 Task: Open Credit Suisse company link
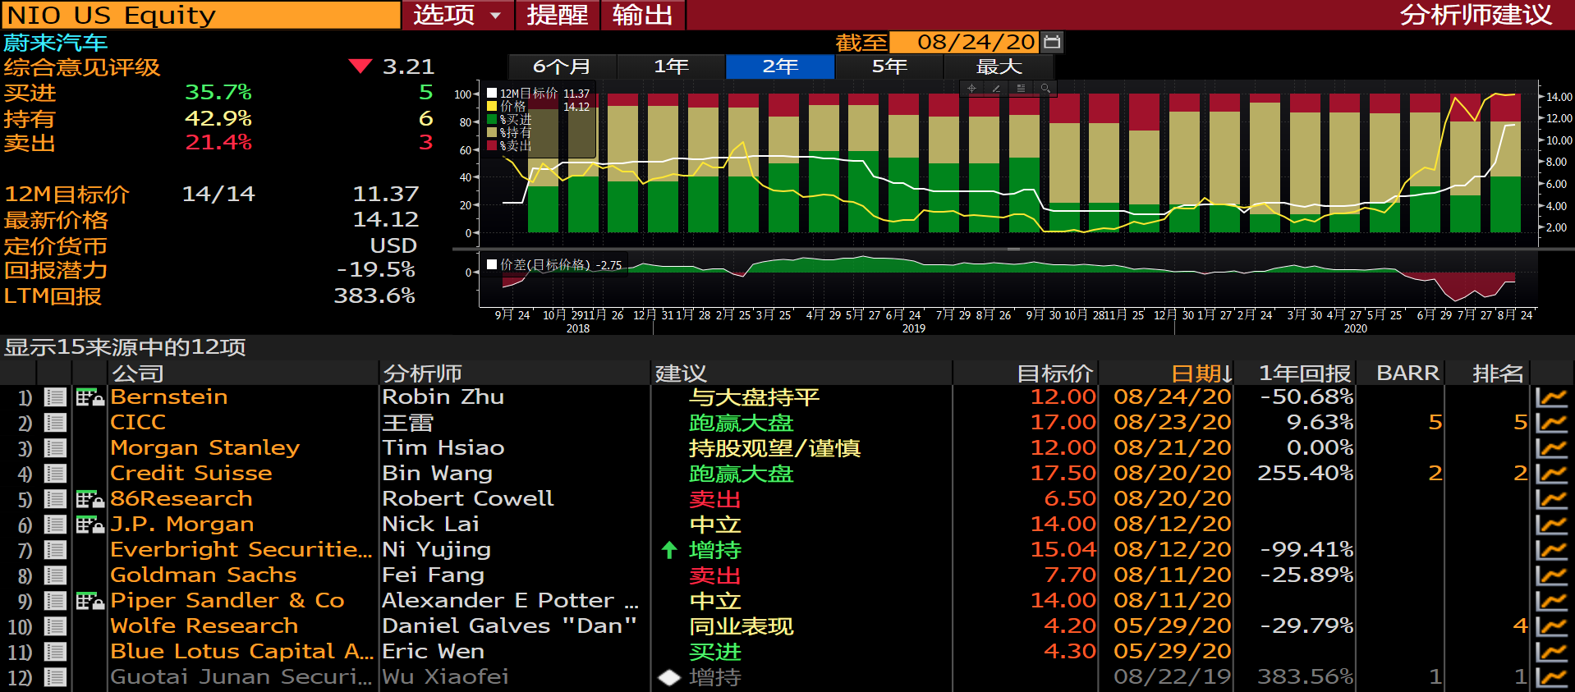pos(191,474)
